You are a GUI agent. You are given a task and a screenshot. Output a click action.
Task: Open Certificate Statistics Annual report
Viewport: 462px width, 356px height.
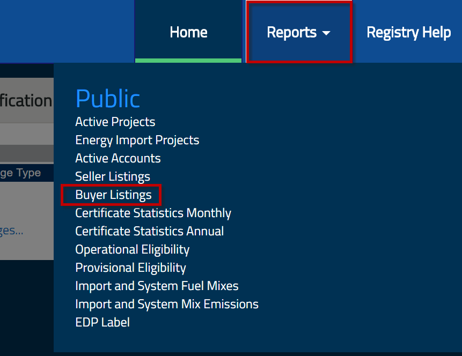pos(149,231)
